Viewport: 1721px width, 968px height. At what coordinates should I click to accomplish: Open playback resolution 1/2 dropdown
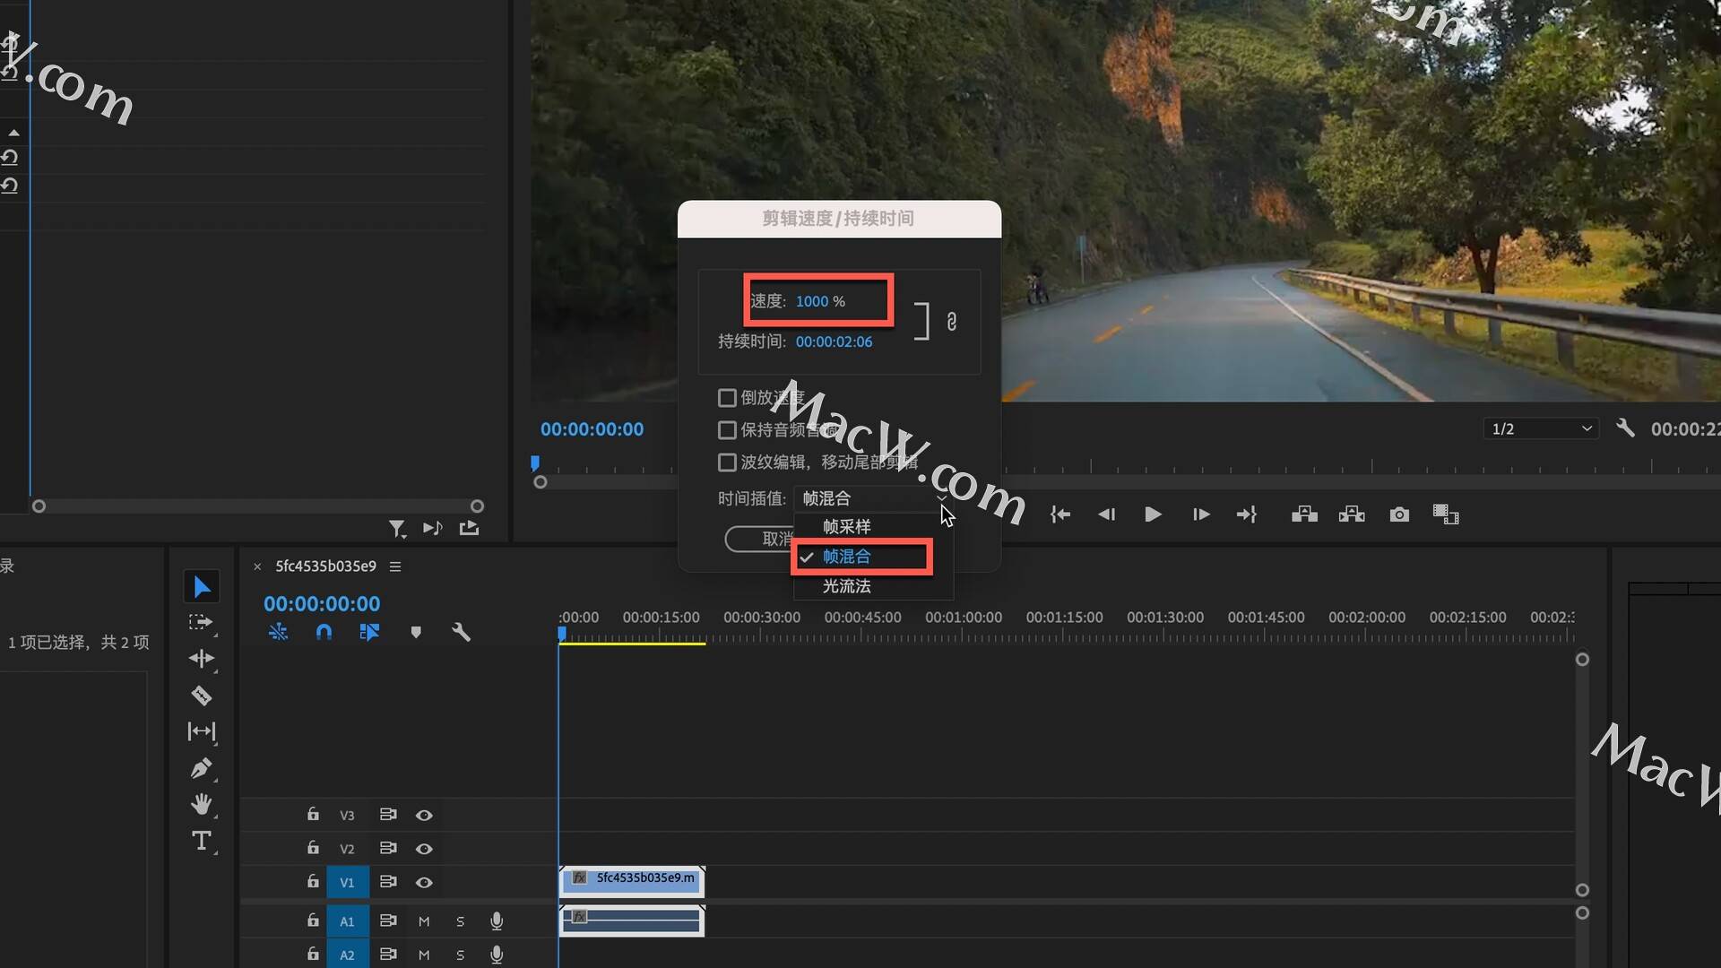pos(1541,428)
